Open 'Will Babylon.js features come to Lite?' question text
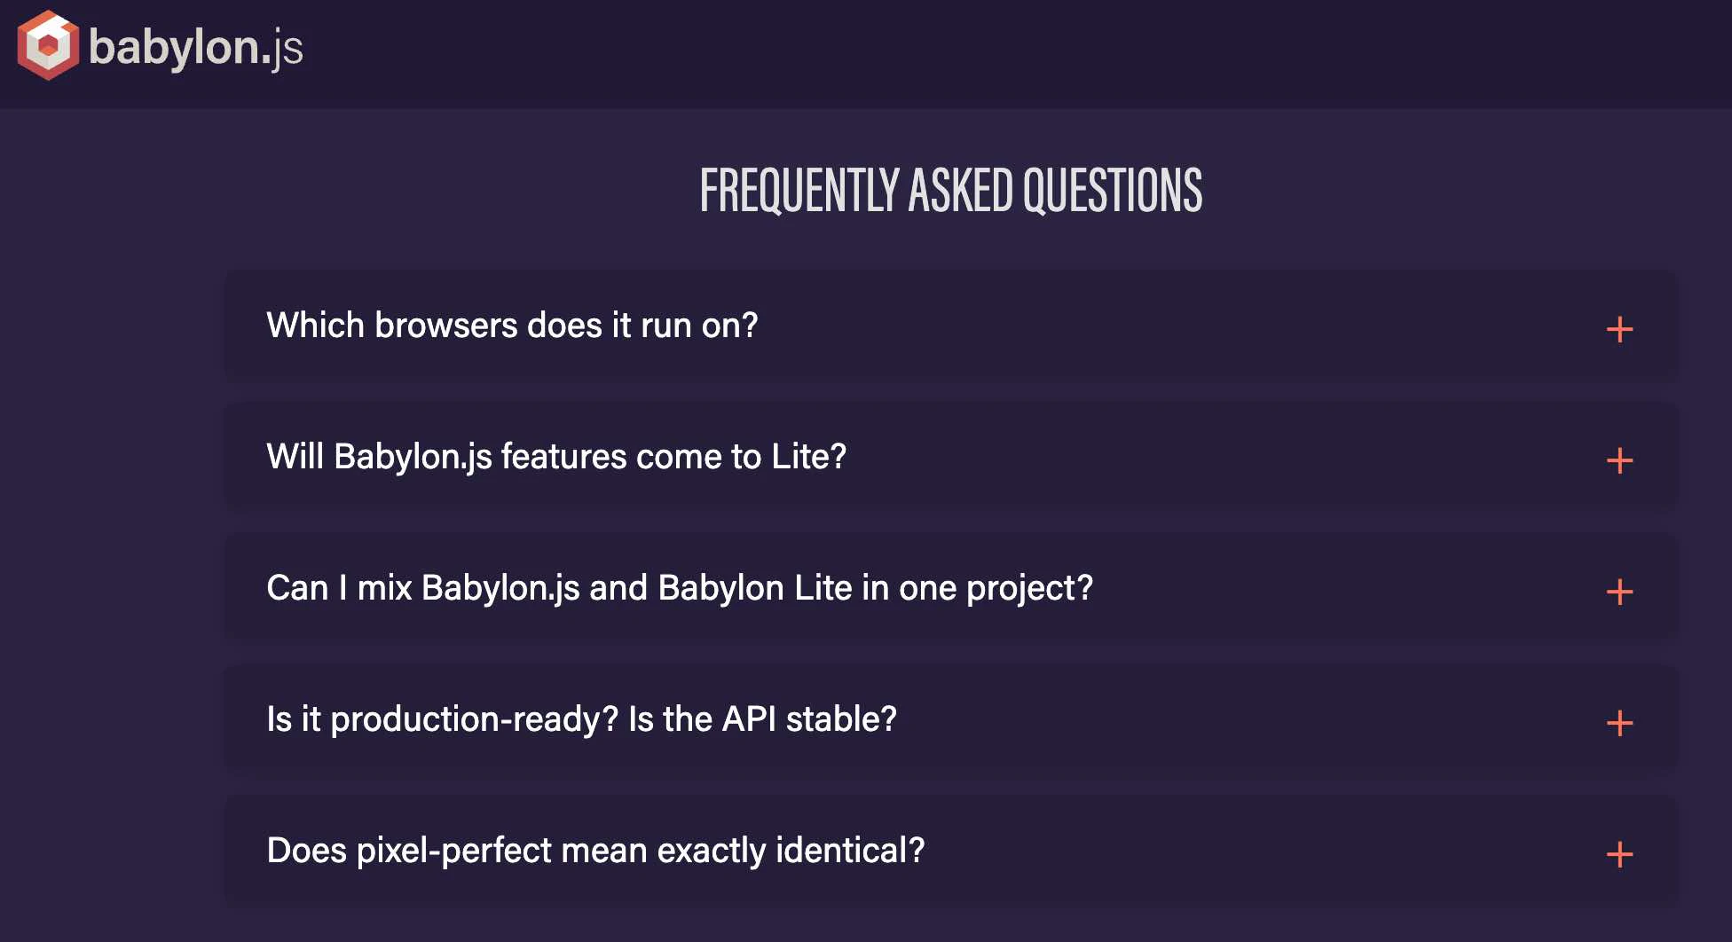Screen dimensions: 1732x942 tap(556, 457)
